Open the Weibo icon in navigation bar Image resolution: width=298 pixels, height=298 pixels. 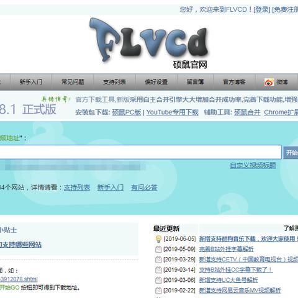pos(269,83)
